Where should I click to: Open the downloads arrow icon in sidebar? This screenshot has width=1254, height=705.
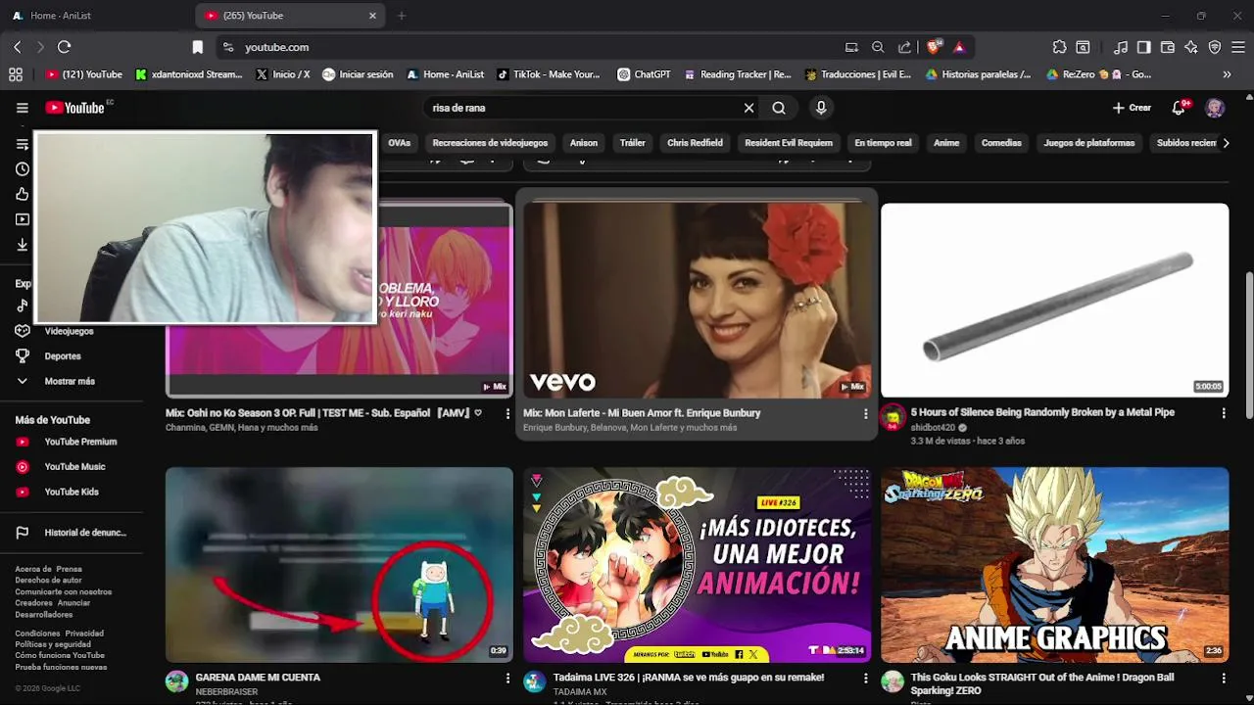[x=23, y=245]
